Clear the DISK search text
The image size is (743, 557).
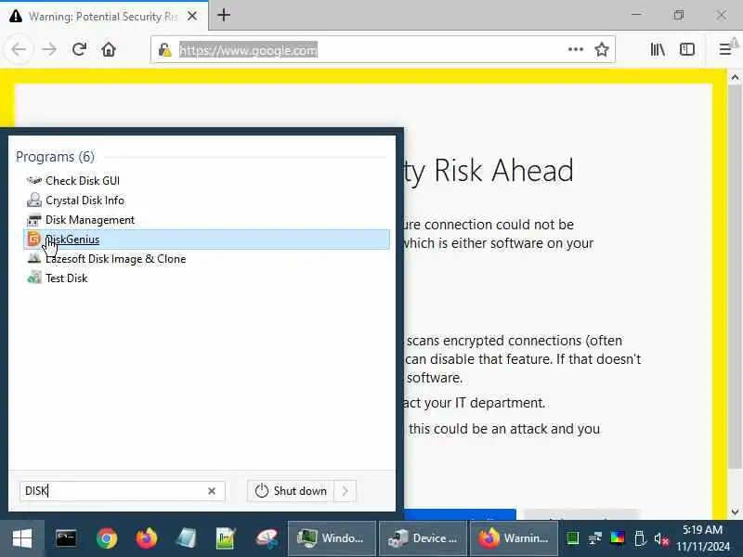(x=212, y=491)
